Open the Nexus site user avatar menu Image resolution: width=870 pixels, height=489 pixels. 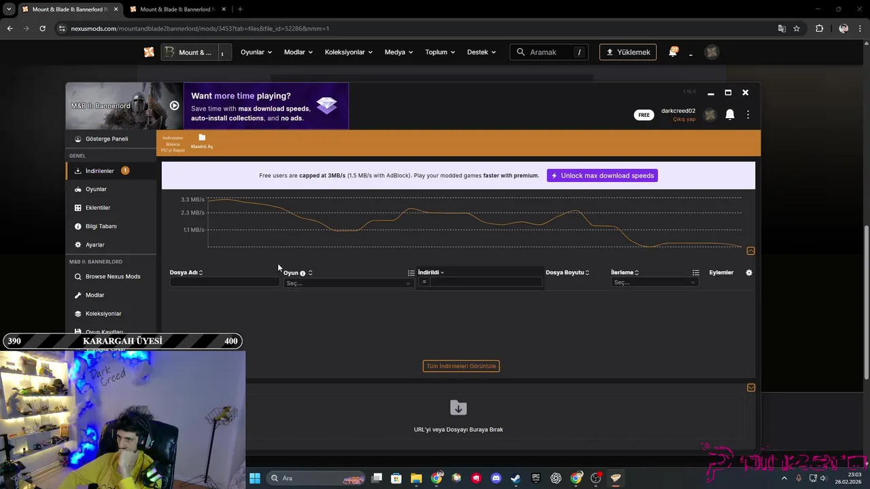(x=712, y=52)
